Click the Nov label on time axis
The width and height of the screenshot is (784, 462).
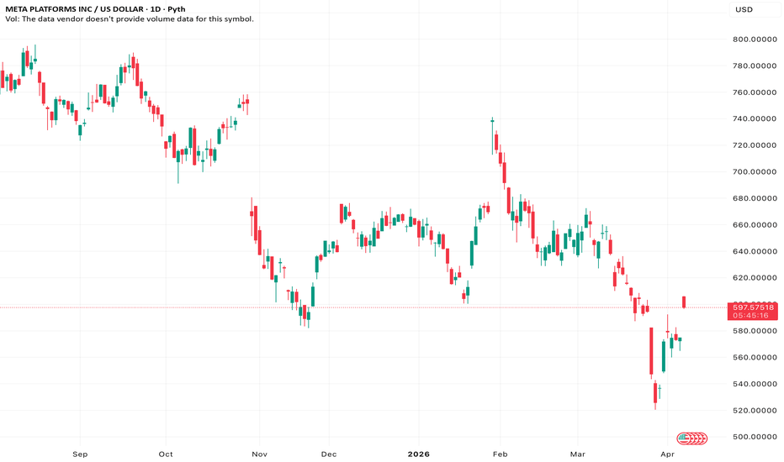(259, 454)
